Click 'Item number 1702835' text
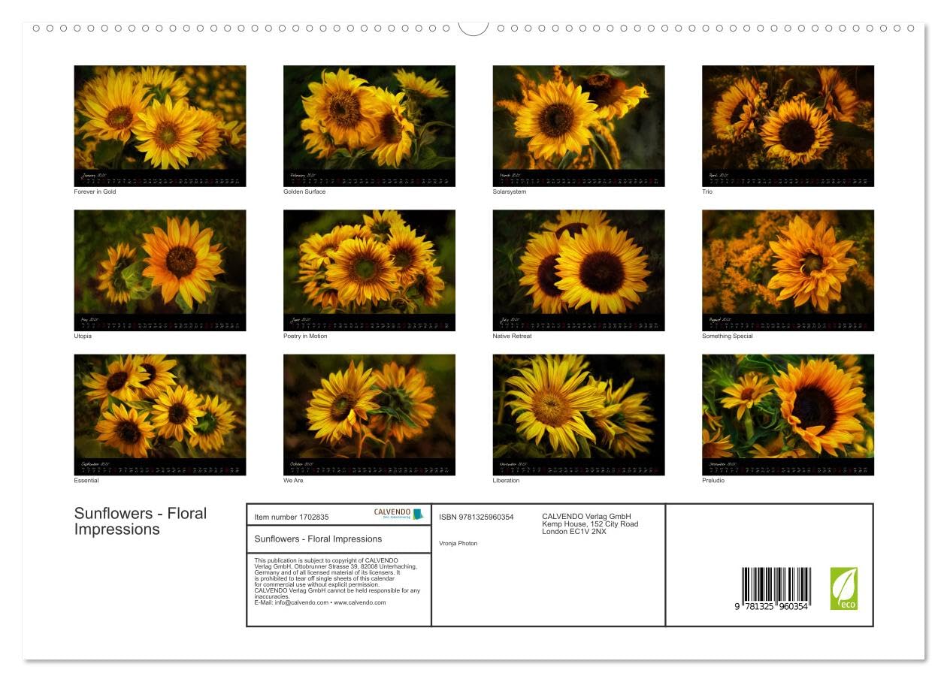947x682 pixels. pos(292,518)
